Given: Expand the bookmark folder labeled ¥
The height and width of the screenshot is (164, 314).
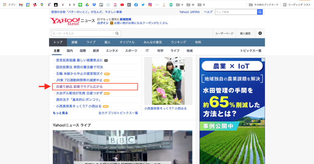Looking at the screenshot, I should coord(180,5).
